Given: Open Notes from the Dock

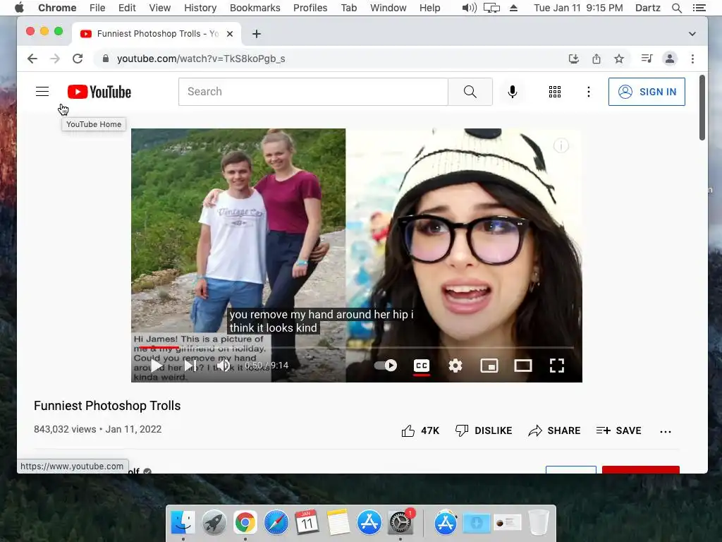Looking at the screenshot, I should tap(338, 523).
